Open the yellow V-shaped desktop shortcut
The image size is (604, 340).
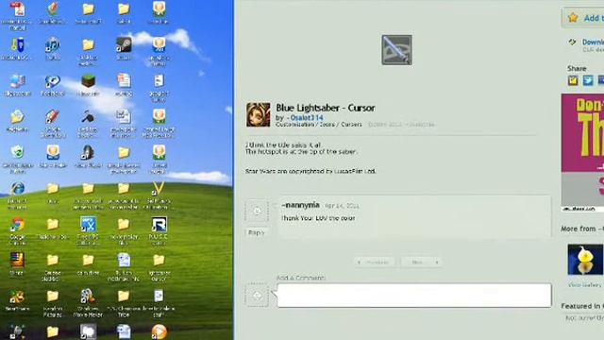tap(159, 189)
